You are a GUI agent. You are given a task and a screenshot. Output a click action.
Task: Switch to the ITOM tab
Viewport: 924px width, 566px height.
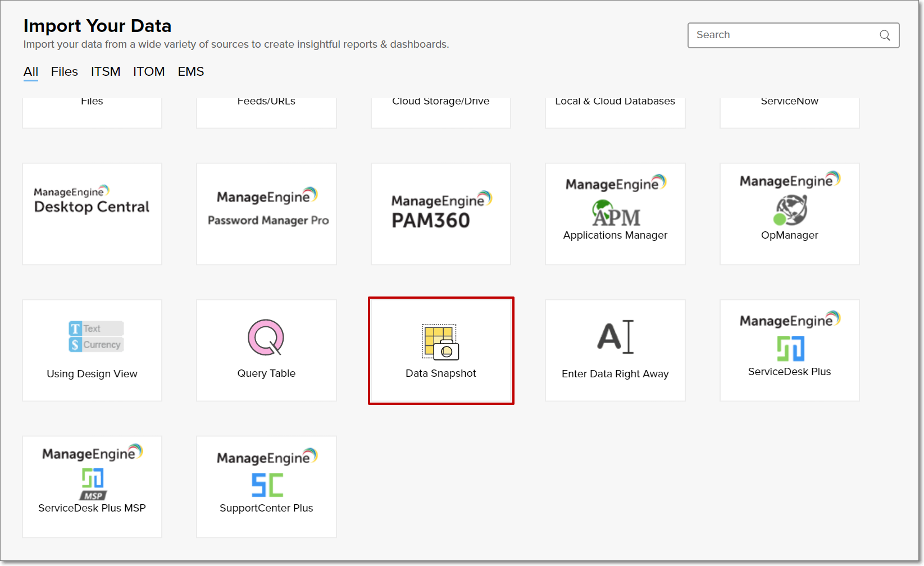(149, 72)
